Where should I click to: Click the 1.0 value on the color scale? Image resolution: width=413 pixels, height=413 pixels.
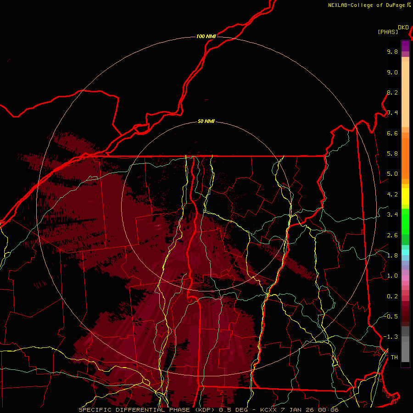pos(392,276)
